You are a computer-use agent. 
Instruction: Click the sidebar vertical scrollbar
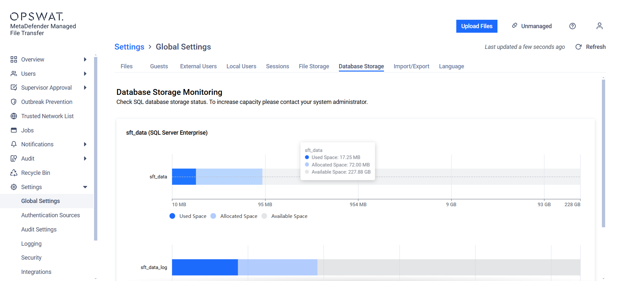tap(96, 149)
